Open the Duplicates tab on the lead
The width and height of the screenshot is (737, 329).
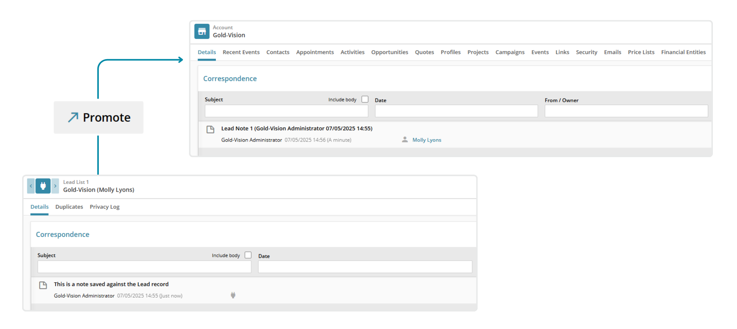[69, 207]
